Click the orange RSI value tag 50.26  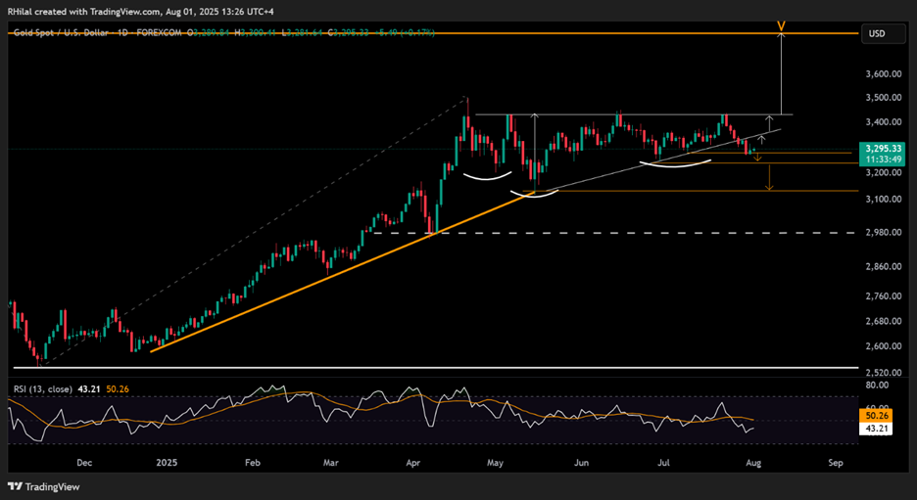pos(878,417)
